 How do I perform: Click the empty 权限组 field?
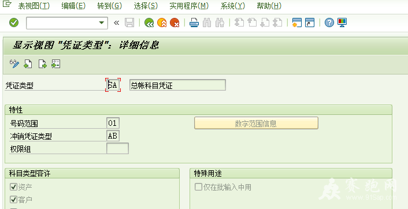118,148
